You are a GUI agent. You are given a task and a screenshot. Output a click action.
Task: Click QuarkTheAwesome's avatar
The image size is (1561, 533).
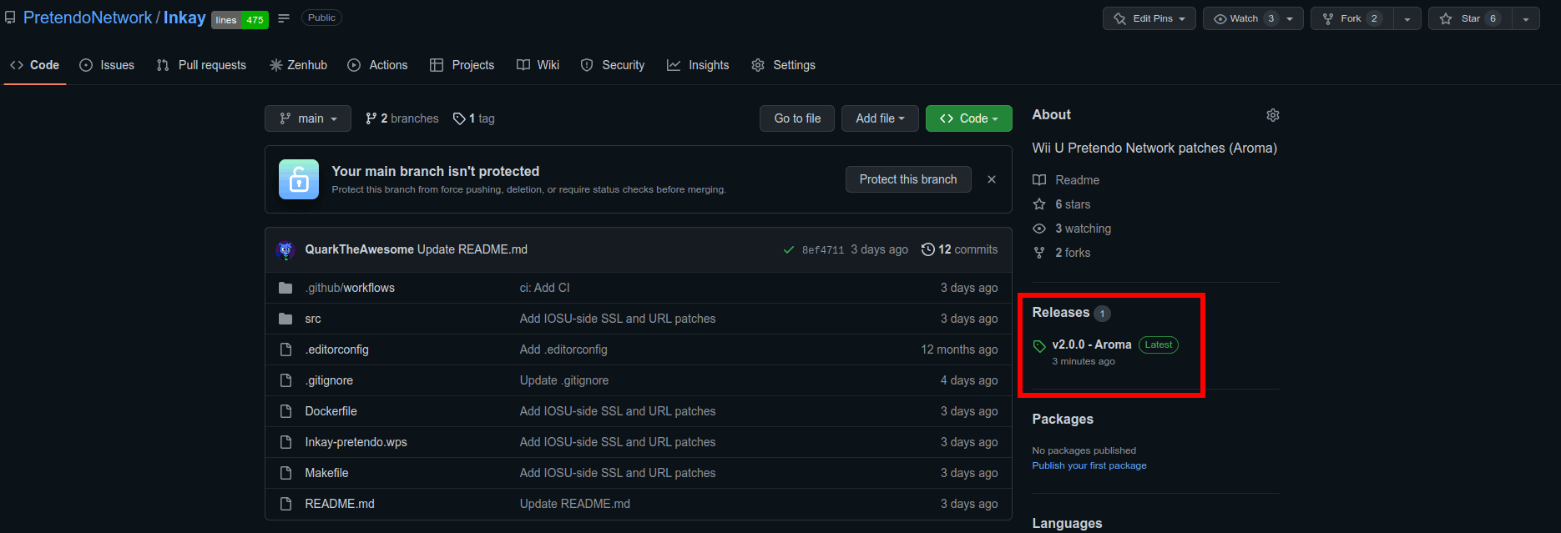tap(285, 249)
